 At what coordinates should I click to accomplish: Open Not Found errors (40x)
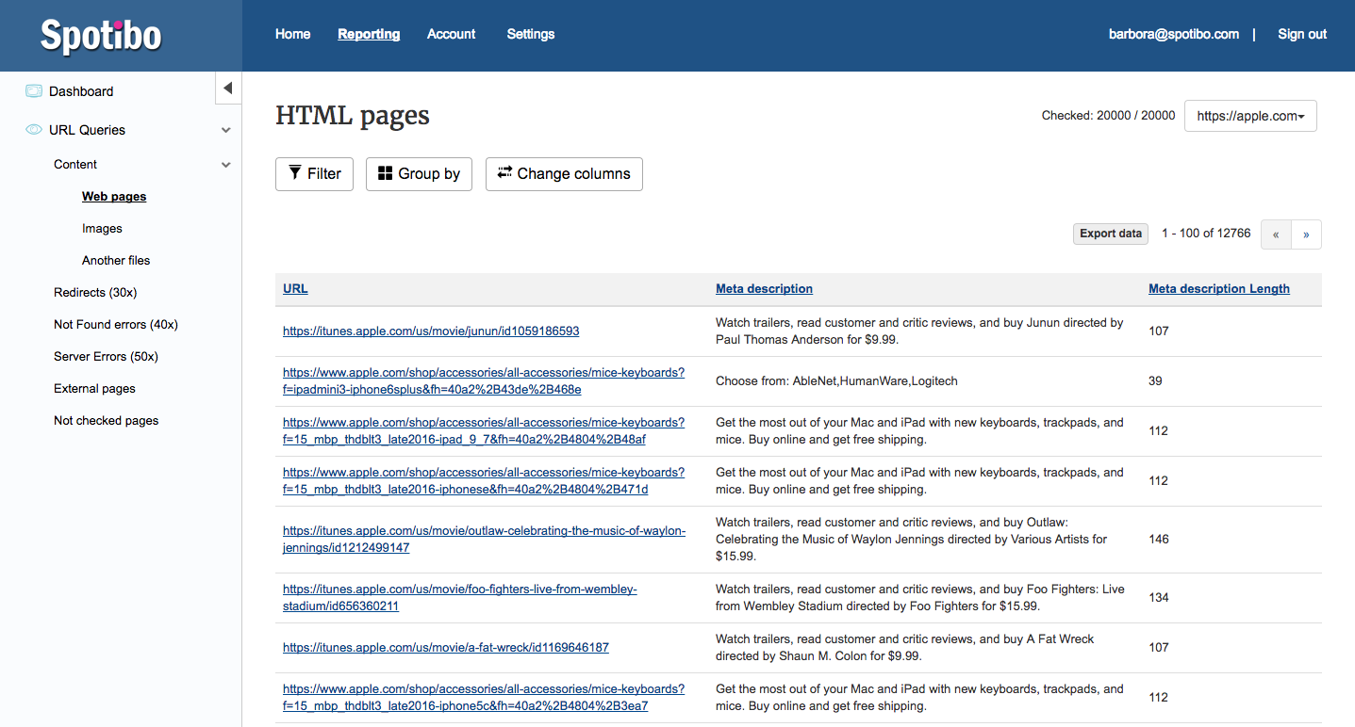[x=116, y=325]
